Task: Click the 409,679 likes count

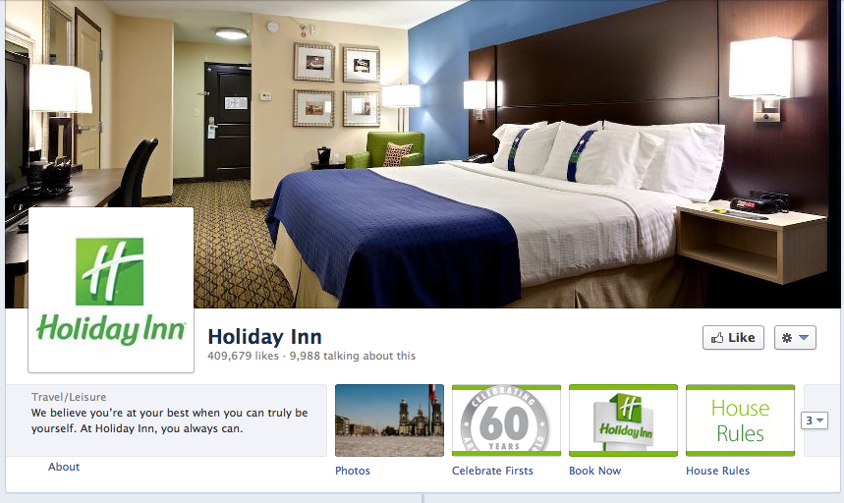Action: (243, 356)
